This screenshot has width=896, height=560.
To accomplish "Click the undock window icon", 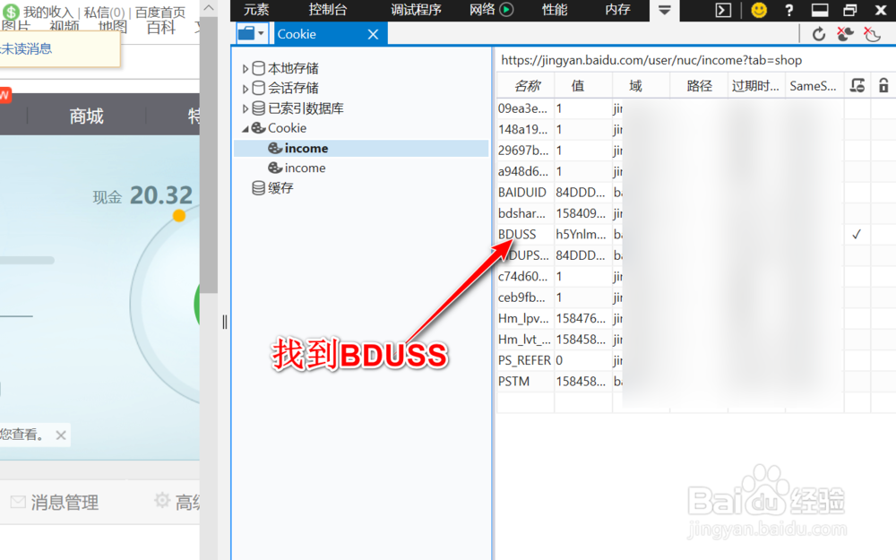I will pyautogui.click(x=850, y=10).
